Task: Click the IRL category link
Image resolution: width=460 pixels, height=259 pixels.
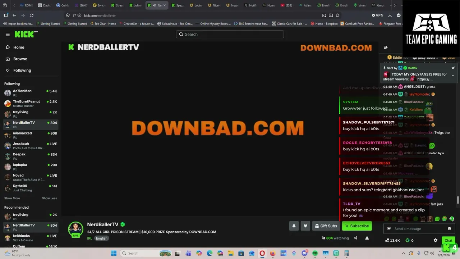Action: [89, 238]
